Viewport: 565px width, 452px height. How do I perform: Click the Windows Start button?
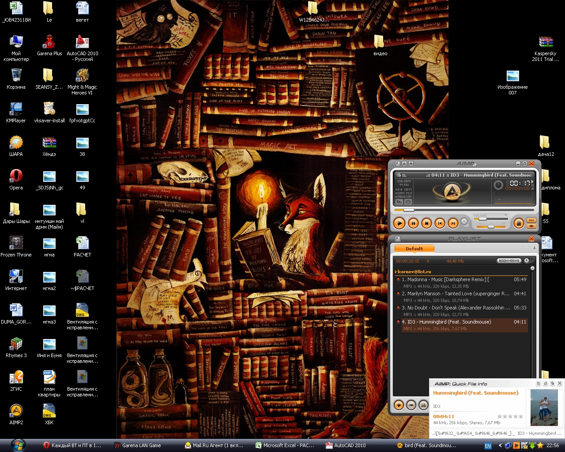[x=19, y=445]
